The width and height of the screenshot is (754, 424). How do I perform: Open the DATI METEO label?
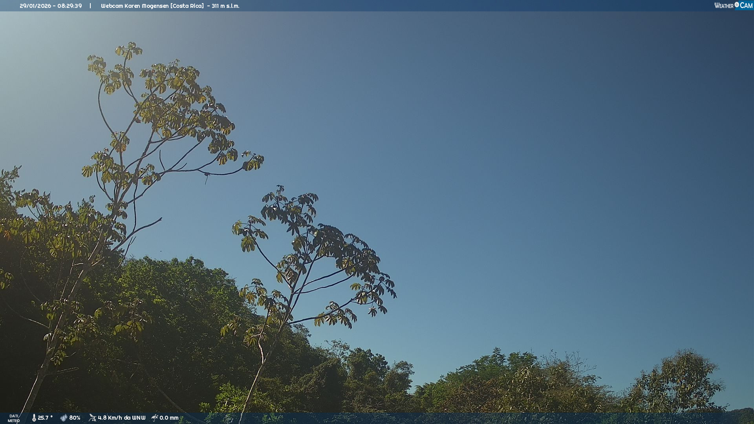(x=14, y=418)
